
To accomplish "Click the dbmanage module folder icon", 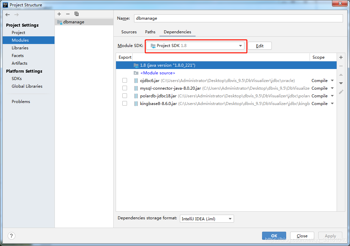I will click(60, 22).
